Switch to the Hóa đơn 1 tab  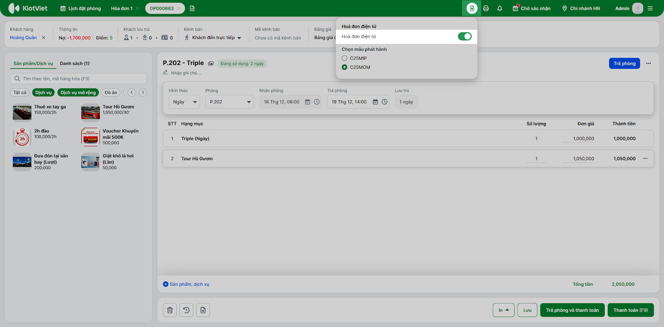[122, 8]
